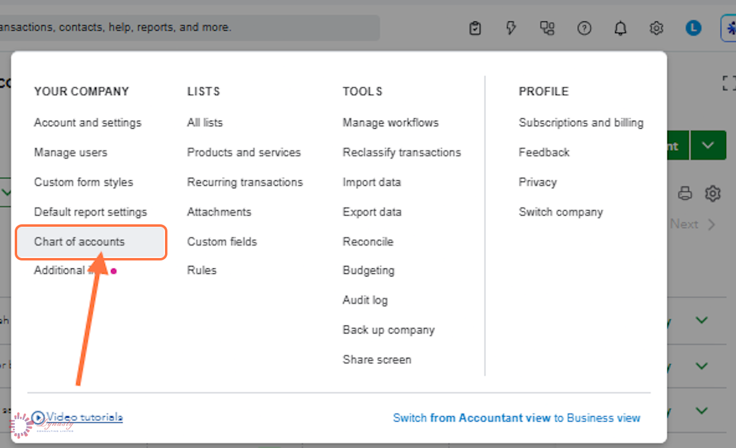Open notifications bell icon
This screenshot has width=736, height=448.
click(621, 28)
